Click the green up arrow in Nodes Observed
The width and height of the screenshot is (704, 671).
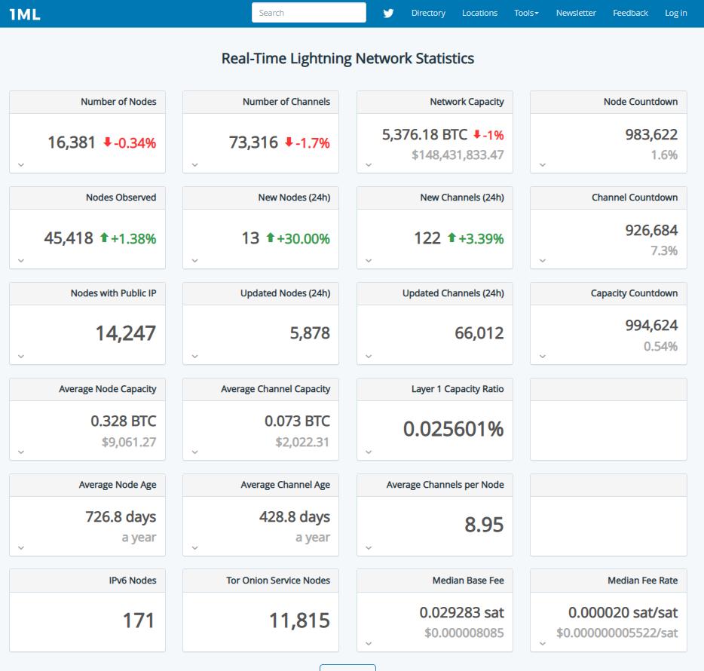tap(105, 238)
